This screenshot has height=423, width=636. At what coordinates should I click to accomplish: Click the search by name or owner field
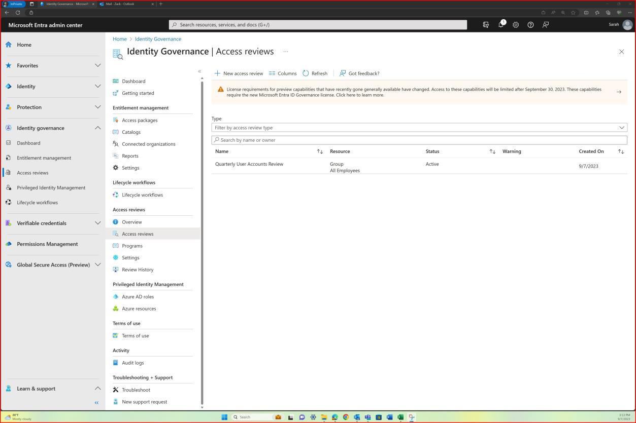tap(419, 140)
